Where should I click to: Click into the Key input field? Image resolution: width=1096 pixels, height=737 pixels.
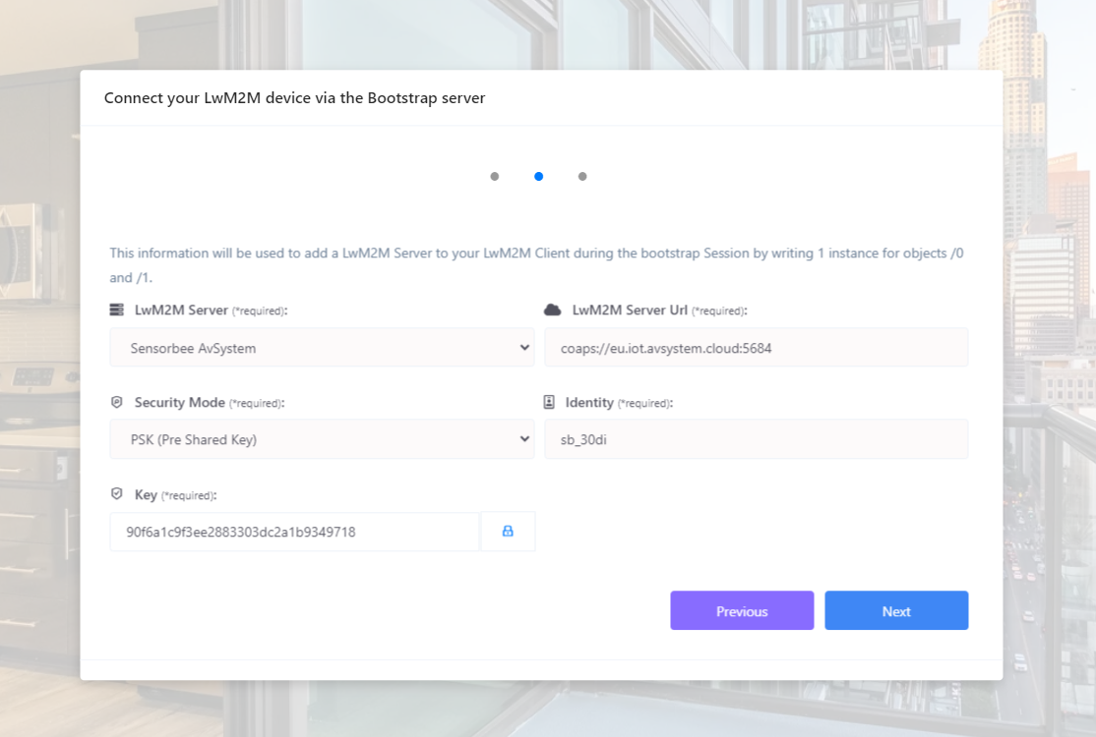[294, 532]
